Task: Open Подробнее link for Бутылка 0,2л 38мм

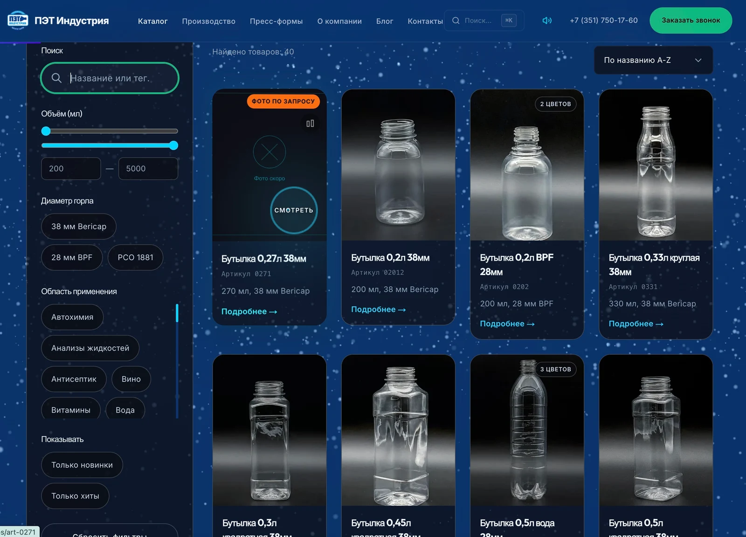Action: click(x=378, y=310)
